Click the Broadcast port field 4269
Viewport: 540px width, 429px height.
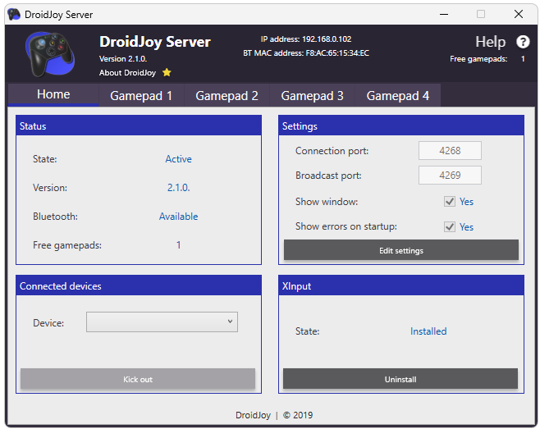[450, 176]
